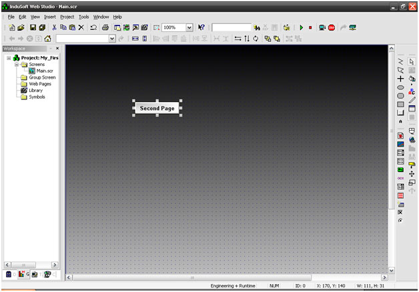Click the New document toolbar icon
This screenshot has width=419, height=292.
click(12, 27)
